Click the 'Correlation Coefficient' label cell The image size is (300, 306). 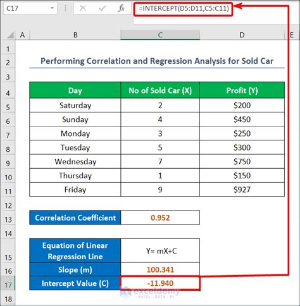point(75,217)
